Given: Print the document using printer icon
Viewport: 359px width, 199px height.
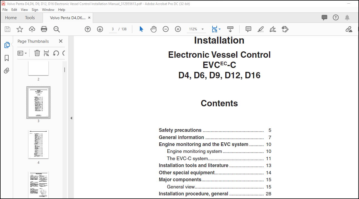Looking at the screenshot, I should coord(44,29).
